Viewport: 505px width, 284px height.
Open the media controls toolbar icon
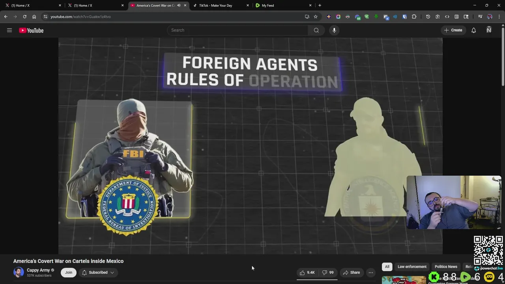tap(480, 17)
